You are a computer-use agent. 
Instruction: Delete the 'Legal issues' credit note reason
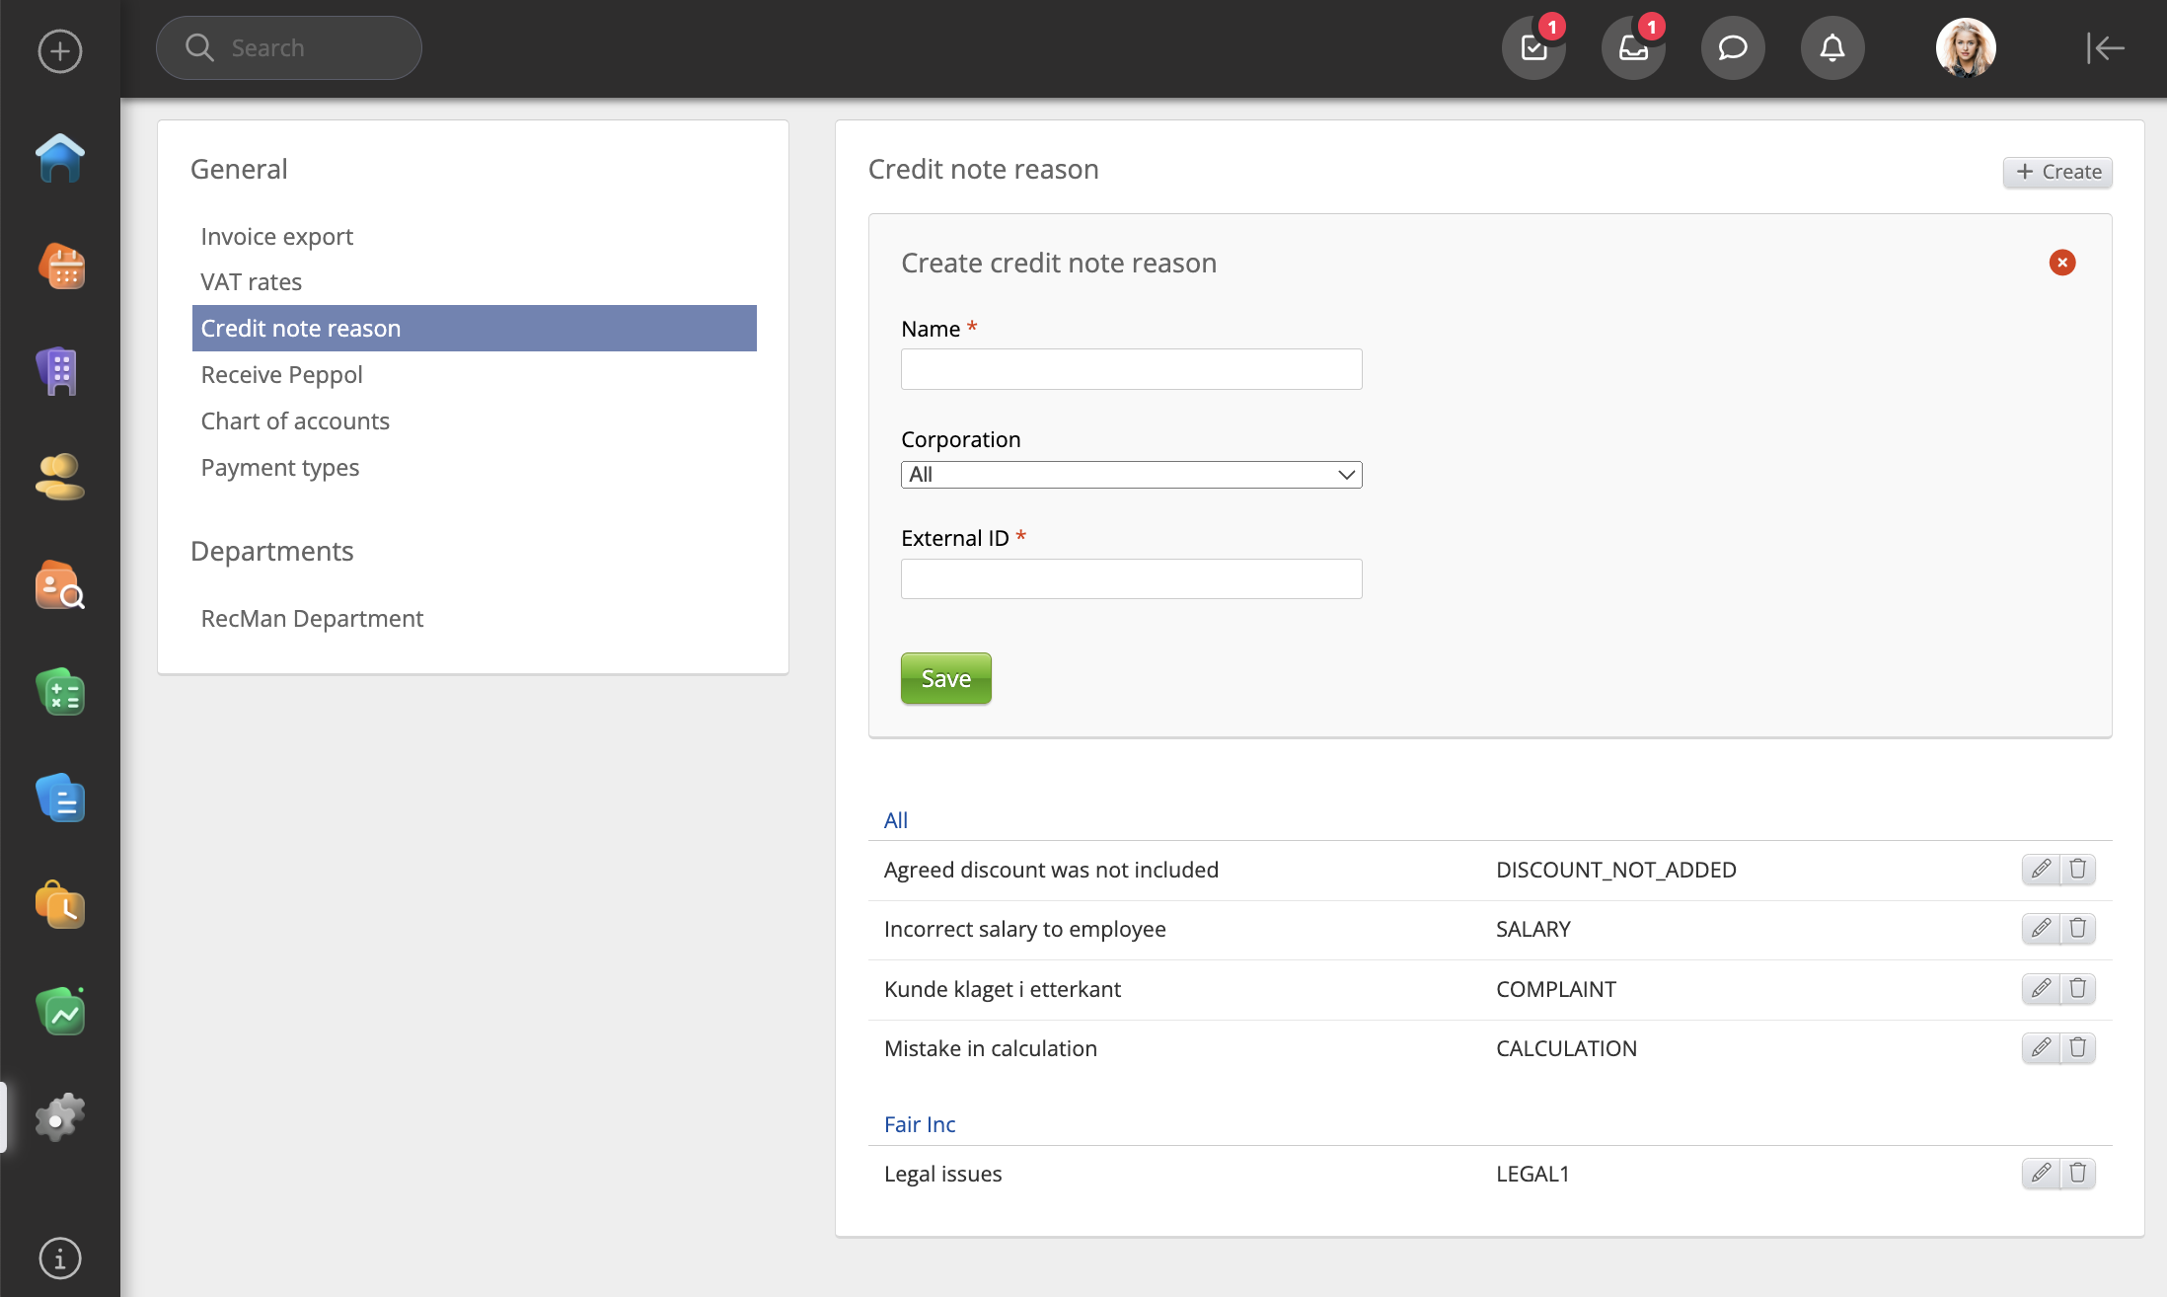[x=2077, y=1174]
